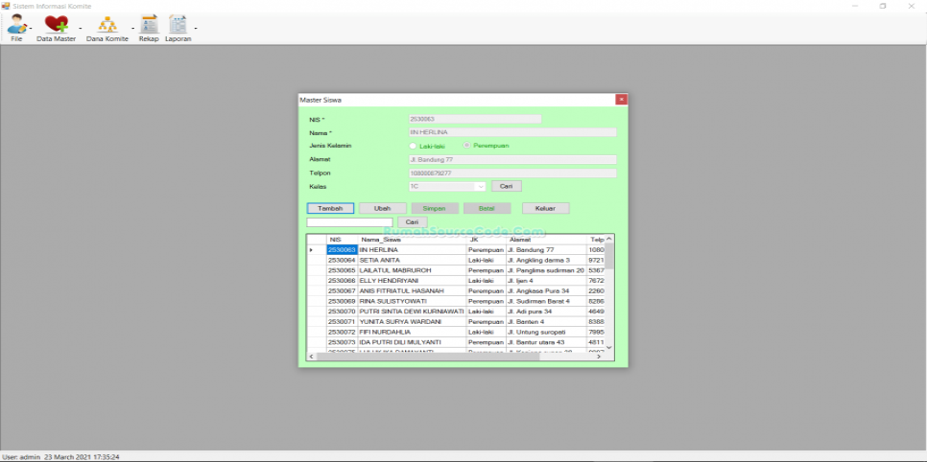Click the Tambah button
Screen dimensions: 927x462
[330, 209]
